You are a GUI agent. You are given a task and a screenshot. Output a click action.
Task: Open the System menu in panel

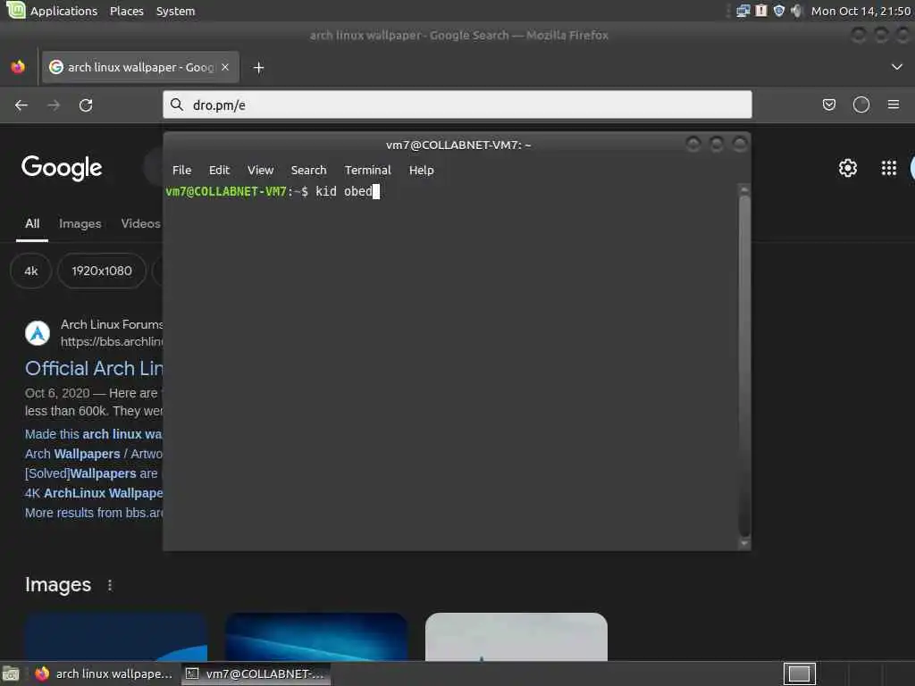pyautogui.click(x=175, y=11)
